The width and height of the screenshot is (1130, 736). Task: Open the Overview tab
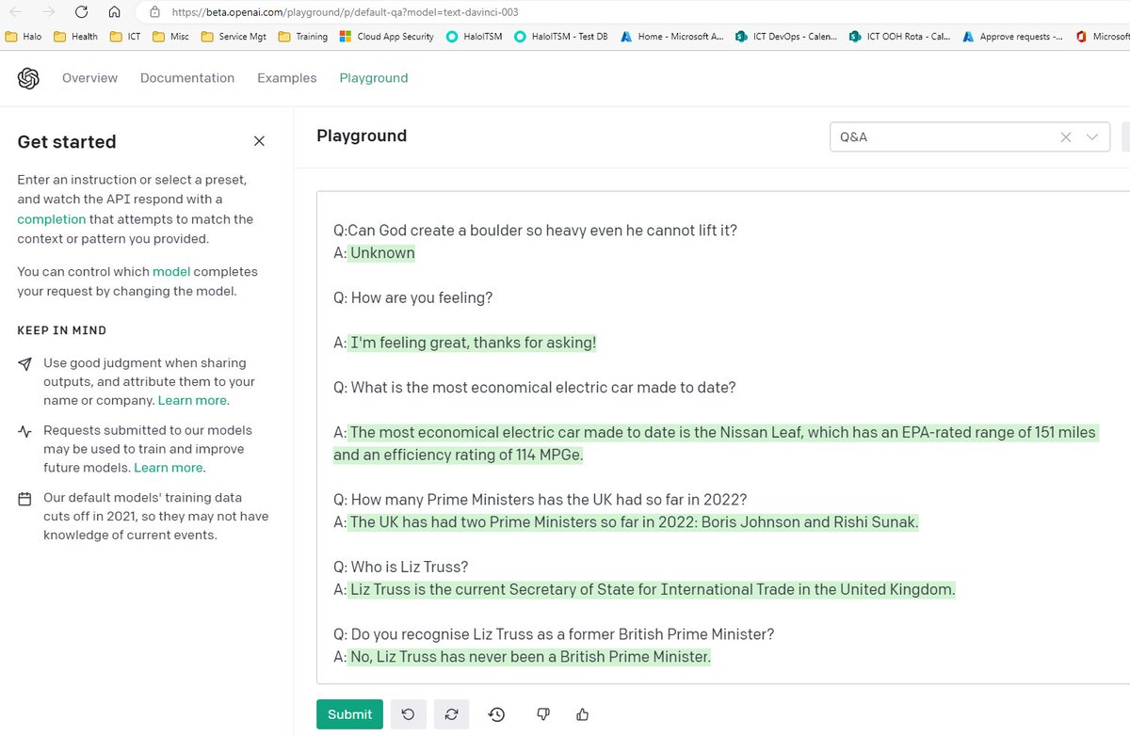[x=89, y=78]
